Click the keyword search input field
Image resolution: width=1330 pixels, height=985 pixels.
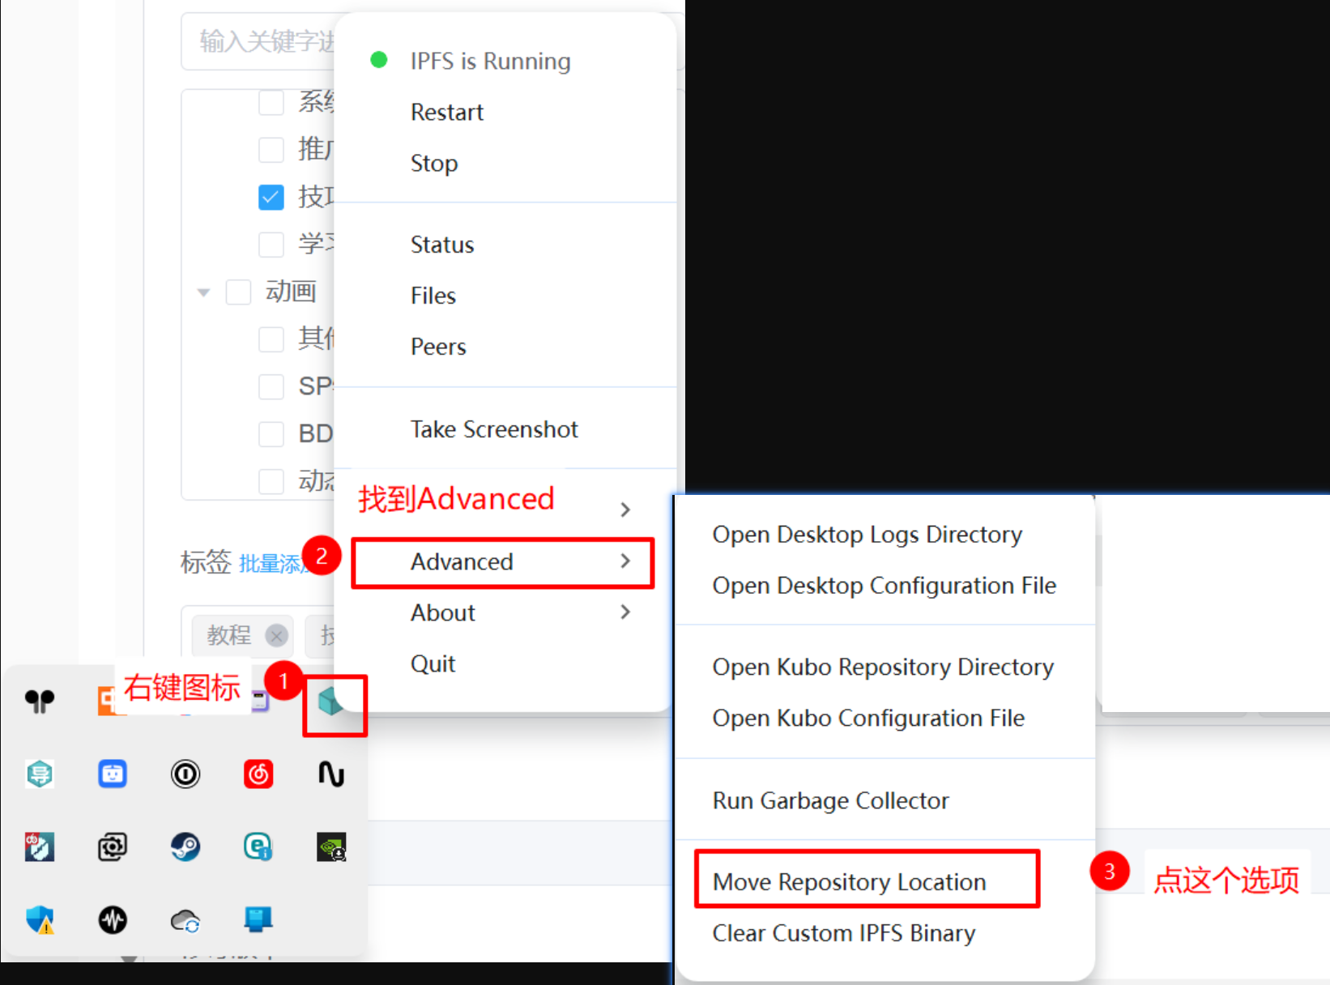click(x=259, y=41)
